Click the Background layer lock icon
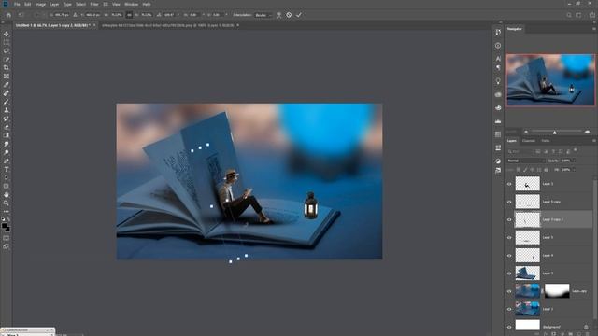This screenshot has height=336, width=598. [x=586, y=327]
